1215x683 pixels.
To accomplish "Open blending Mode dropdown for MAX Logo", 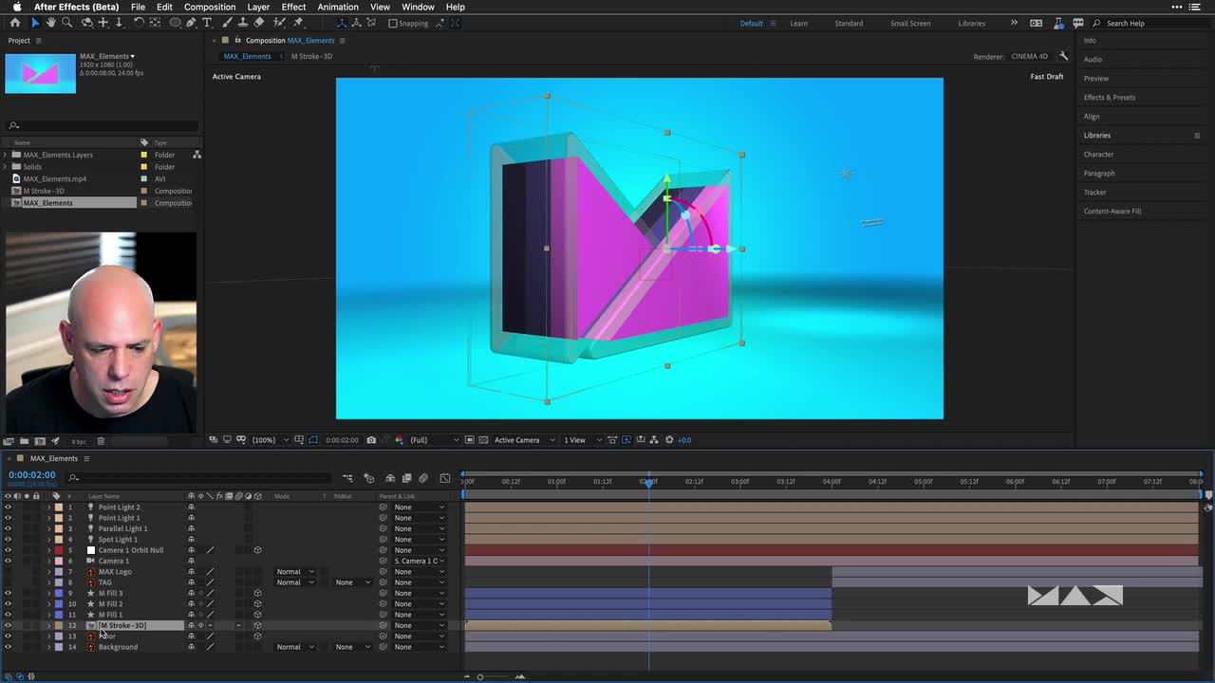I will (x=294, y=572).
